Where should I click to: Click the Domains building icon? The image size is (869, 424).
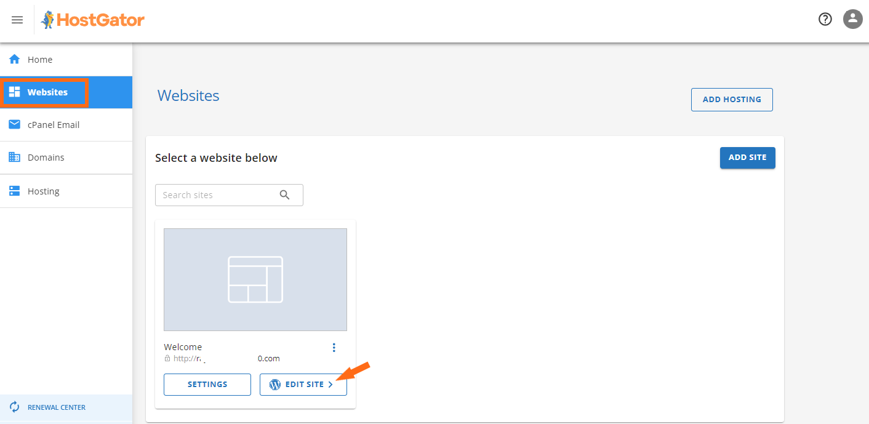(14, 157)
